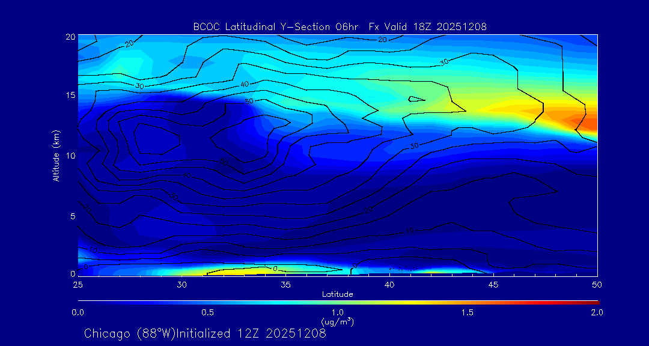Click the "Altitude (km)" y-axis label
Viewport: 649px width, 346px height.
point(55,156)
